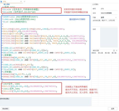Viewport: 119px width, 111px height.
Task: Expand the 副图 dropdown arrow
Action: [x=116, y=17]
